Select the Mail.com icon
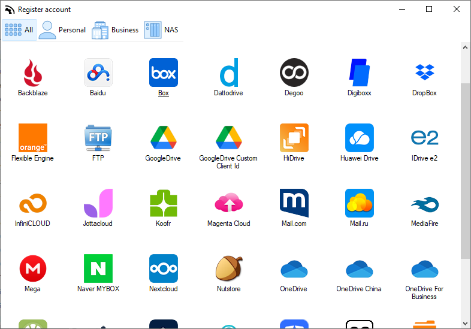 (x=294, y=203)
